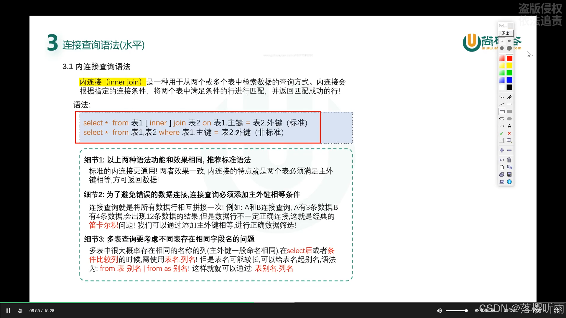This screenshot has width=566, height=318.
Task: Select the eraser tool in Pointofix
Action: click(509, 97)
